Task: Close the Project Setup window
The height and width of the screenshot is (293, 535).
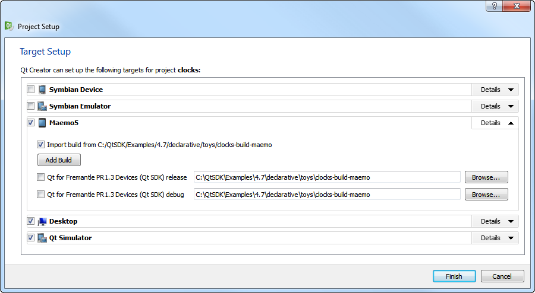Action: click(x=517, y=6)
